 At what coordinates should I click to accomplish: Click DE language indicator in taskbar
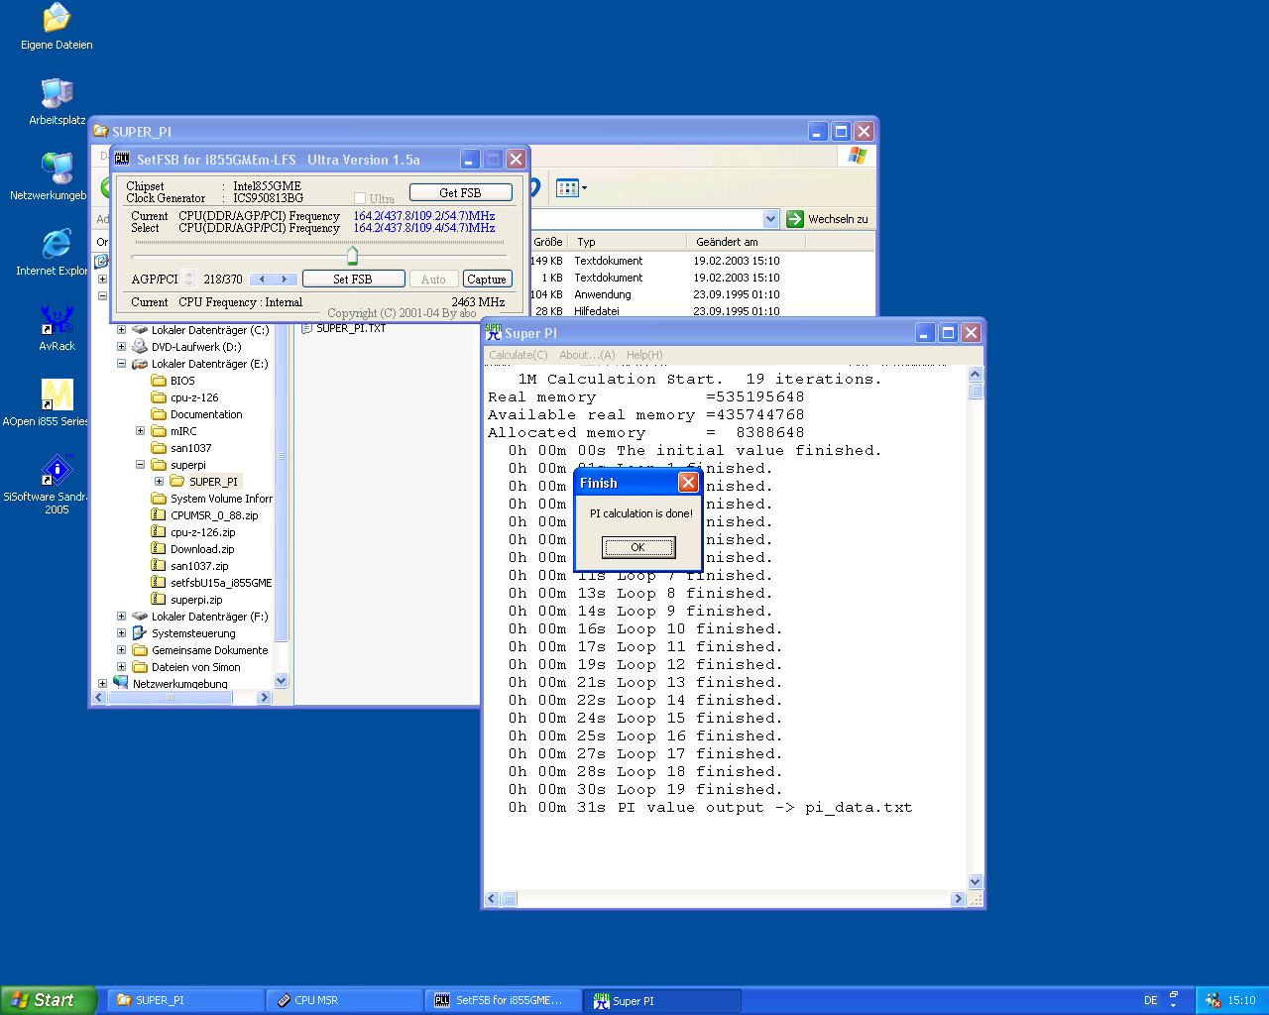pos(1150,1000)
